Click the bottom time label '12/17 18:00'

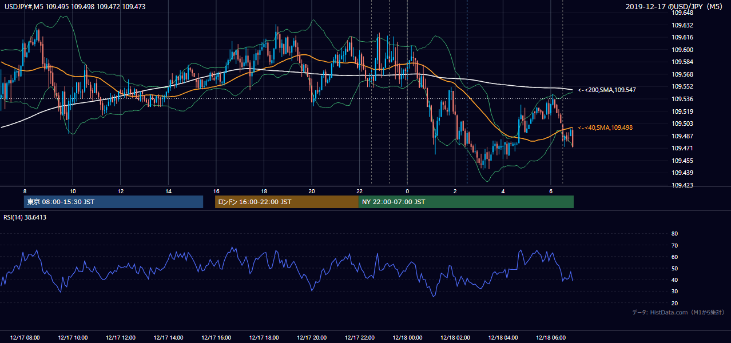[264, 337]
